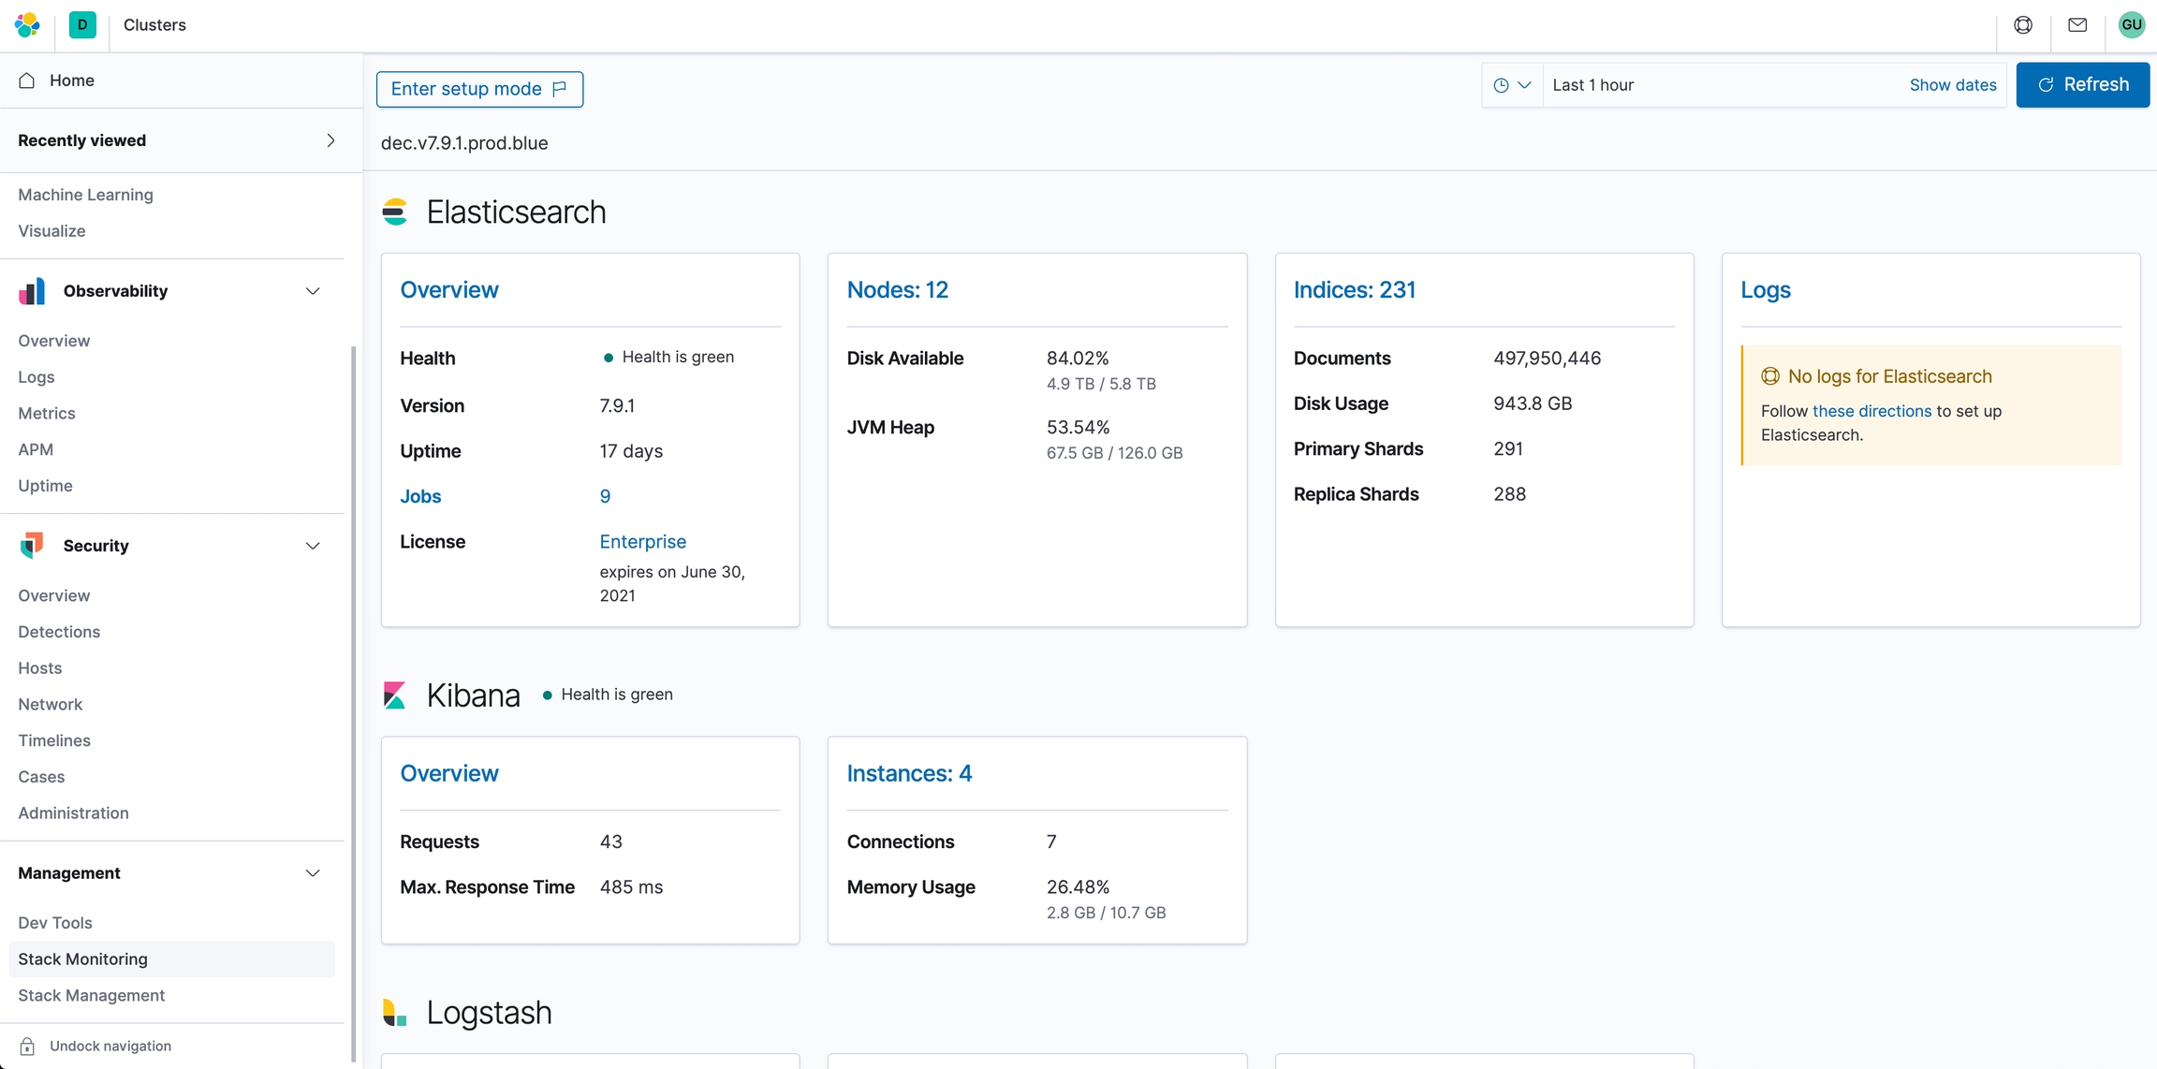Collapse the Security section chevron
This screenshot has height=1069, width=2157.
pos(313,546)
